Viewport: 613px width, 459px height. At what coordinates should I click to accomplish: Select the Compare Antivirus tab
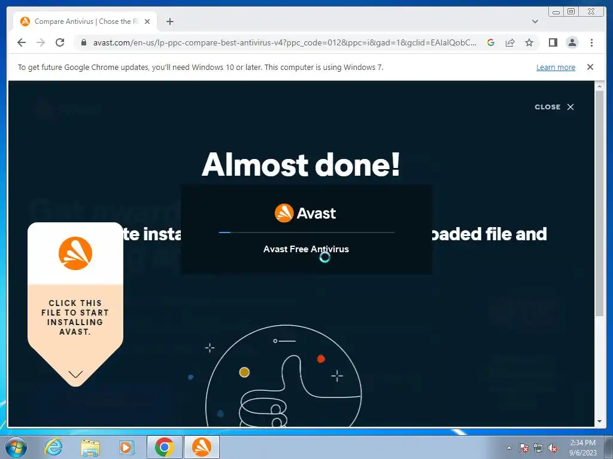(x=85, y=22)
